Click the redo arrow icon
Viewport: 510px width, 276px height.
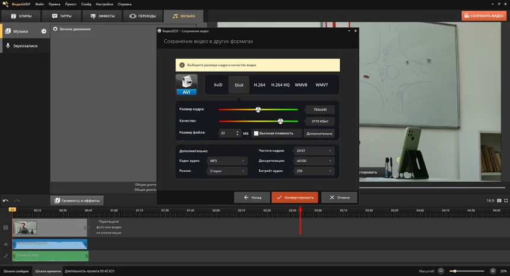click(17, 201)
